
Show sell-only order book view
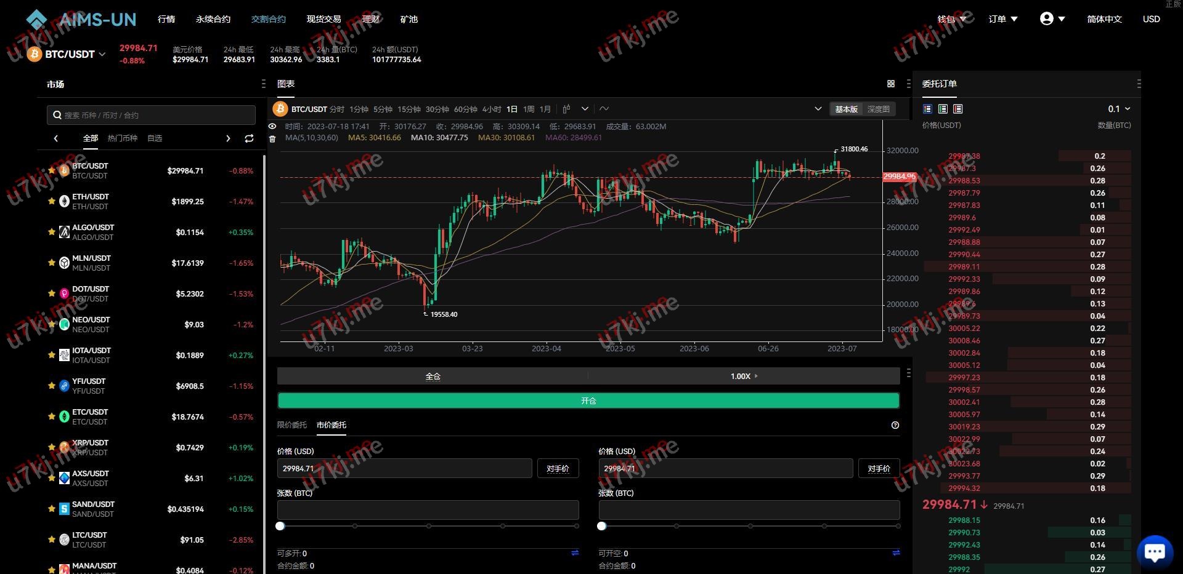(x=957, y=109)
